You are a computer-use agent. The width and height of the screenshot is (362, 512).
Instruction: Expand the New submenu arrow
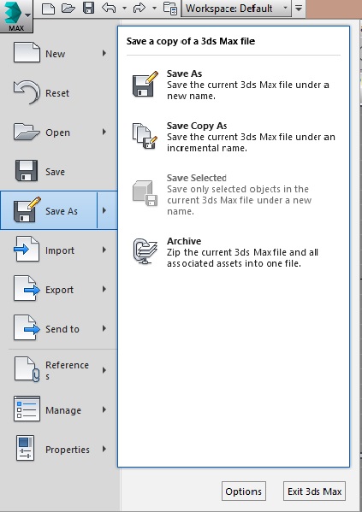104,53
